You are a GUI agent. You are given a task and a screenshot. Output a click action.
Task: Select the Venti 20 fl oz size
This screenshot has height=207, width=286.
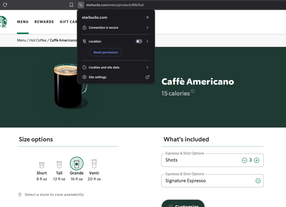[x=94, y=170]
